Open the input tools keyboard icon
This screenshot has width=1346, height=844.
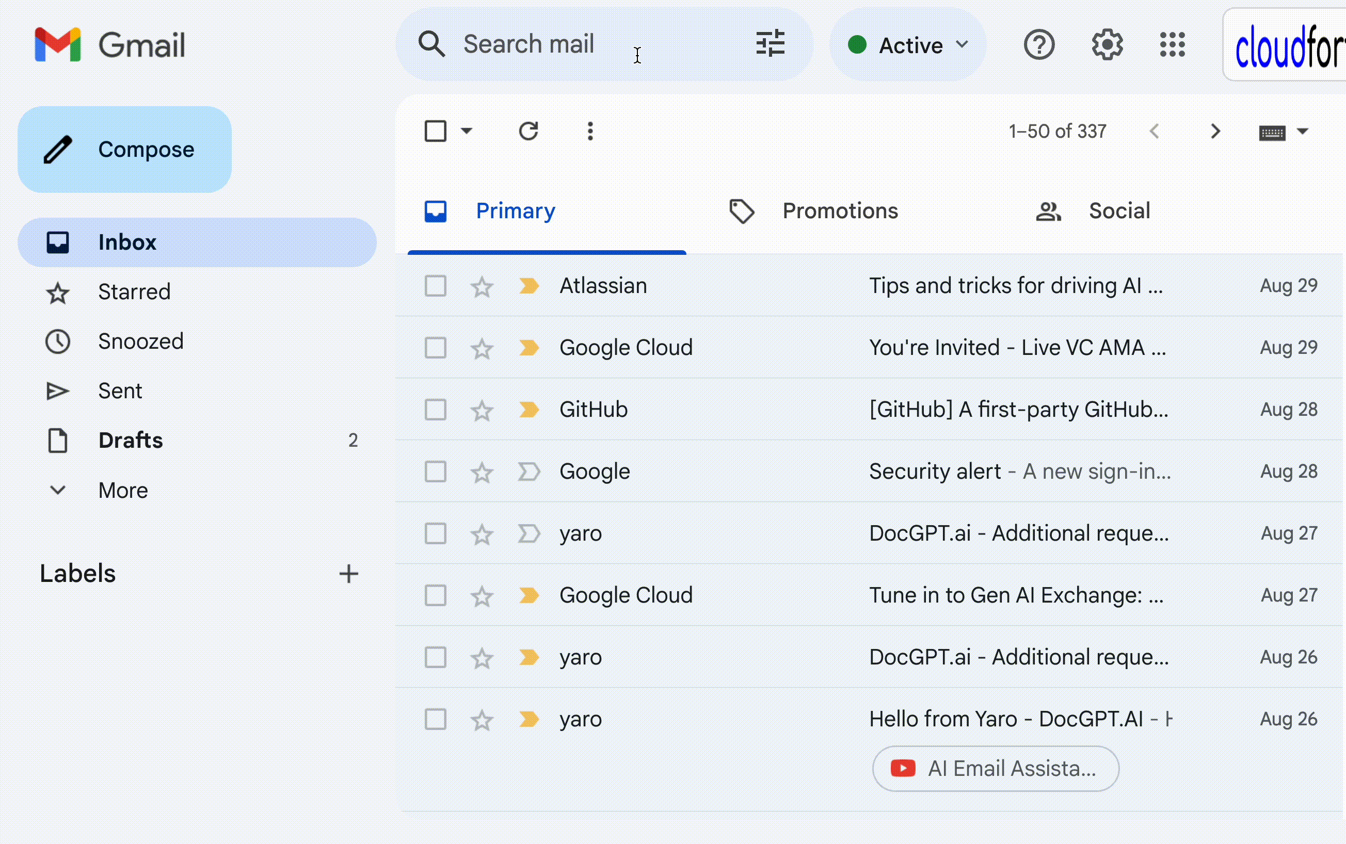point(1272,133)
